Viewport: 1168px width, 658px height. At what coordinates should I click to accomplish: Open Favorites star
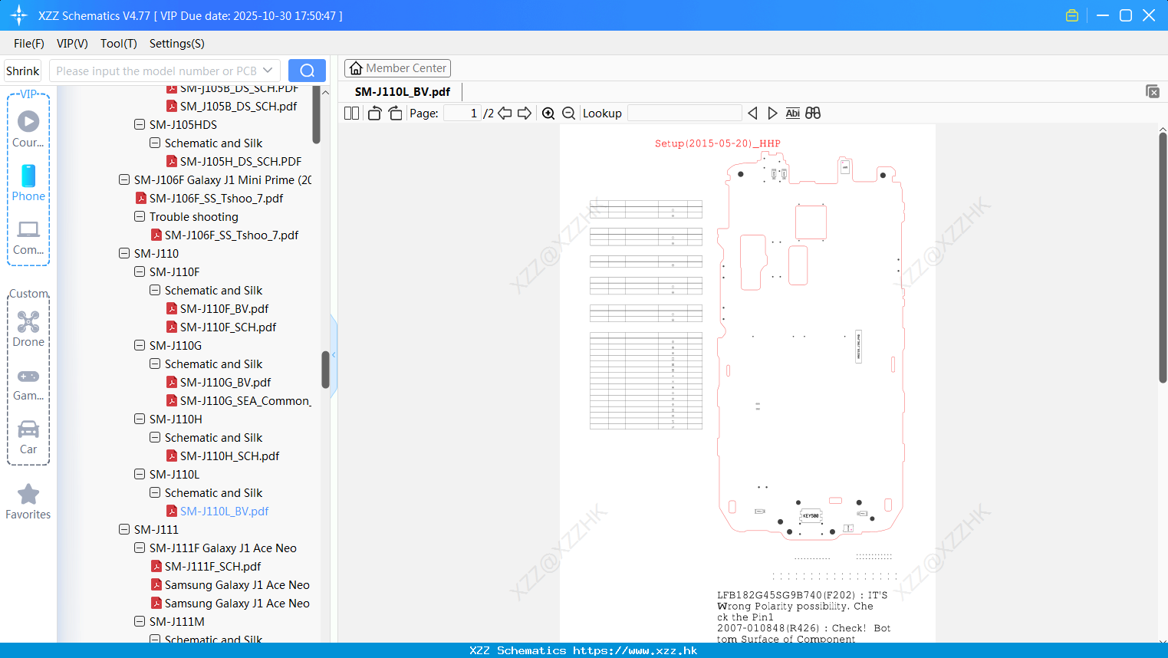tap(28, 495)
